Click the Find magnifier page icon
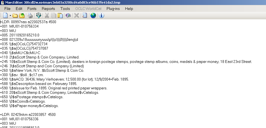266x128 pixels. (x=85, y=15)
